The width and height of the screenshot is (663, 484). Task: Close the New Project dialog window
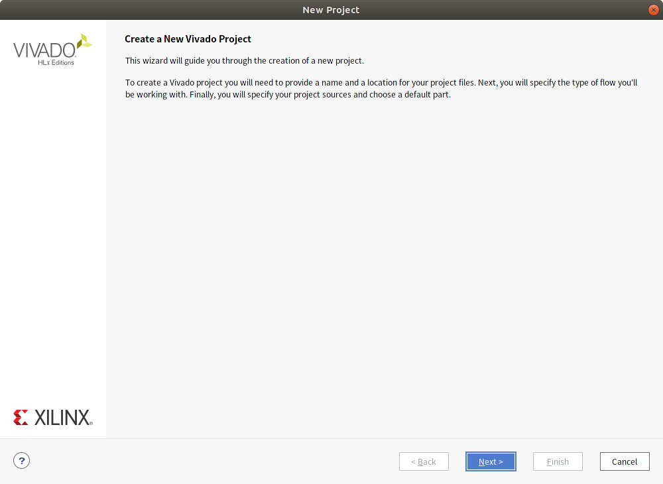click(653, 10)
